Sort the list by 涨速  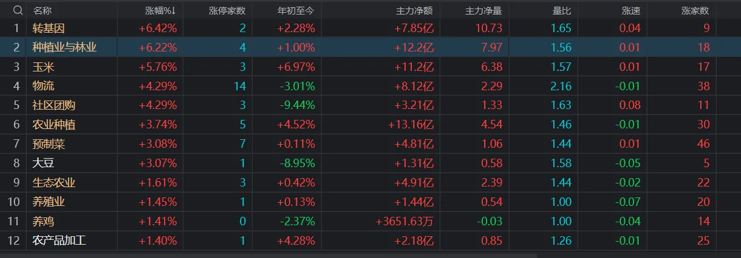[630, 10]
